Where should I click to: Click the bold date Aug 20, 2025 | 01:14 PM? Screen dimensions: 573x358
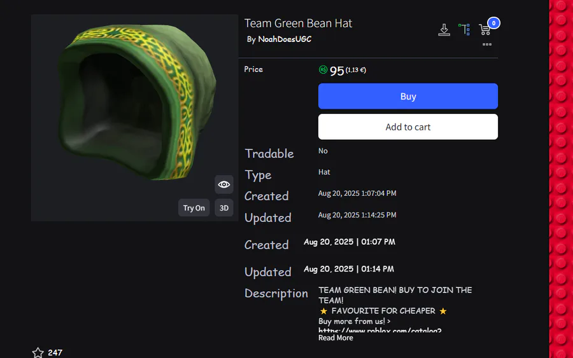click(x=349, y=269)
